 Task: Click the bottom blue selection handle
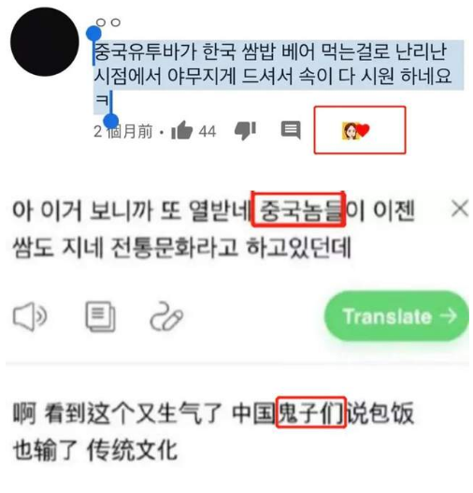(x=111, y=121)
